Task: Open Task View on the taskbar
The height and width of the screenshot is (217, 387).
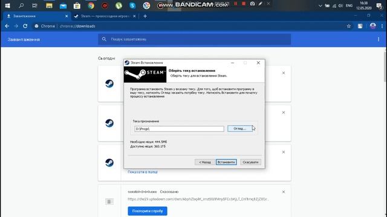Action: [x=35, y=5]
